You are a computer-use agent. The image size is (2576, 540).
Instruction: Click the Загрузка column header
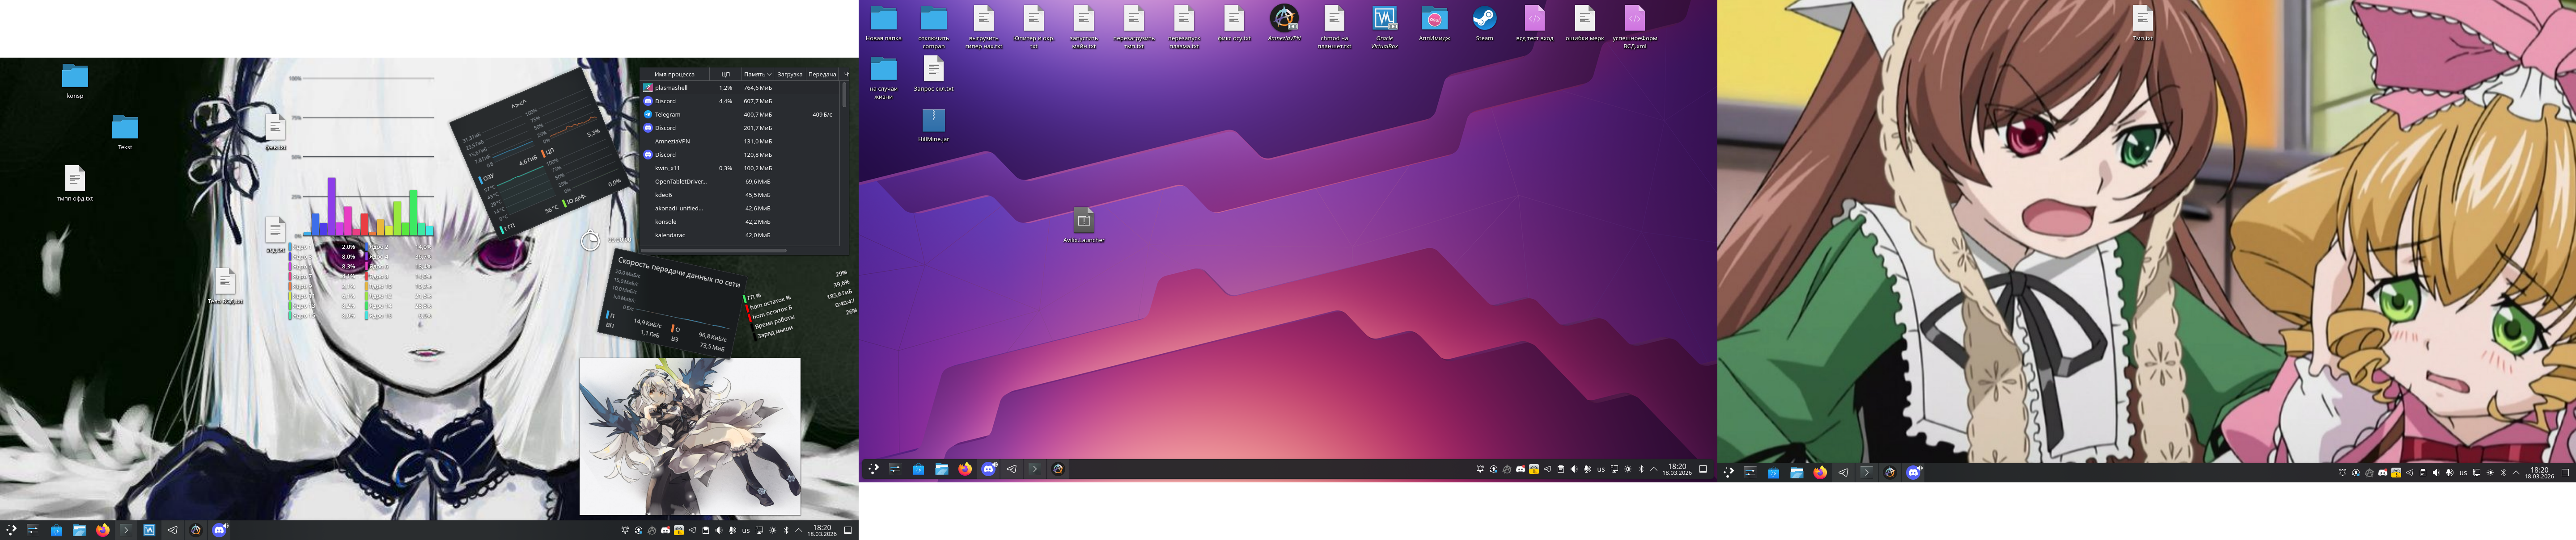(x=789, y=74)
